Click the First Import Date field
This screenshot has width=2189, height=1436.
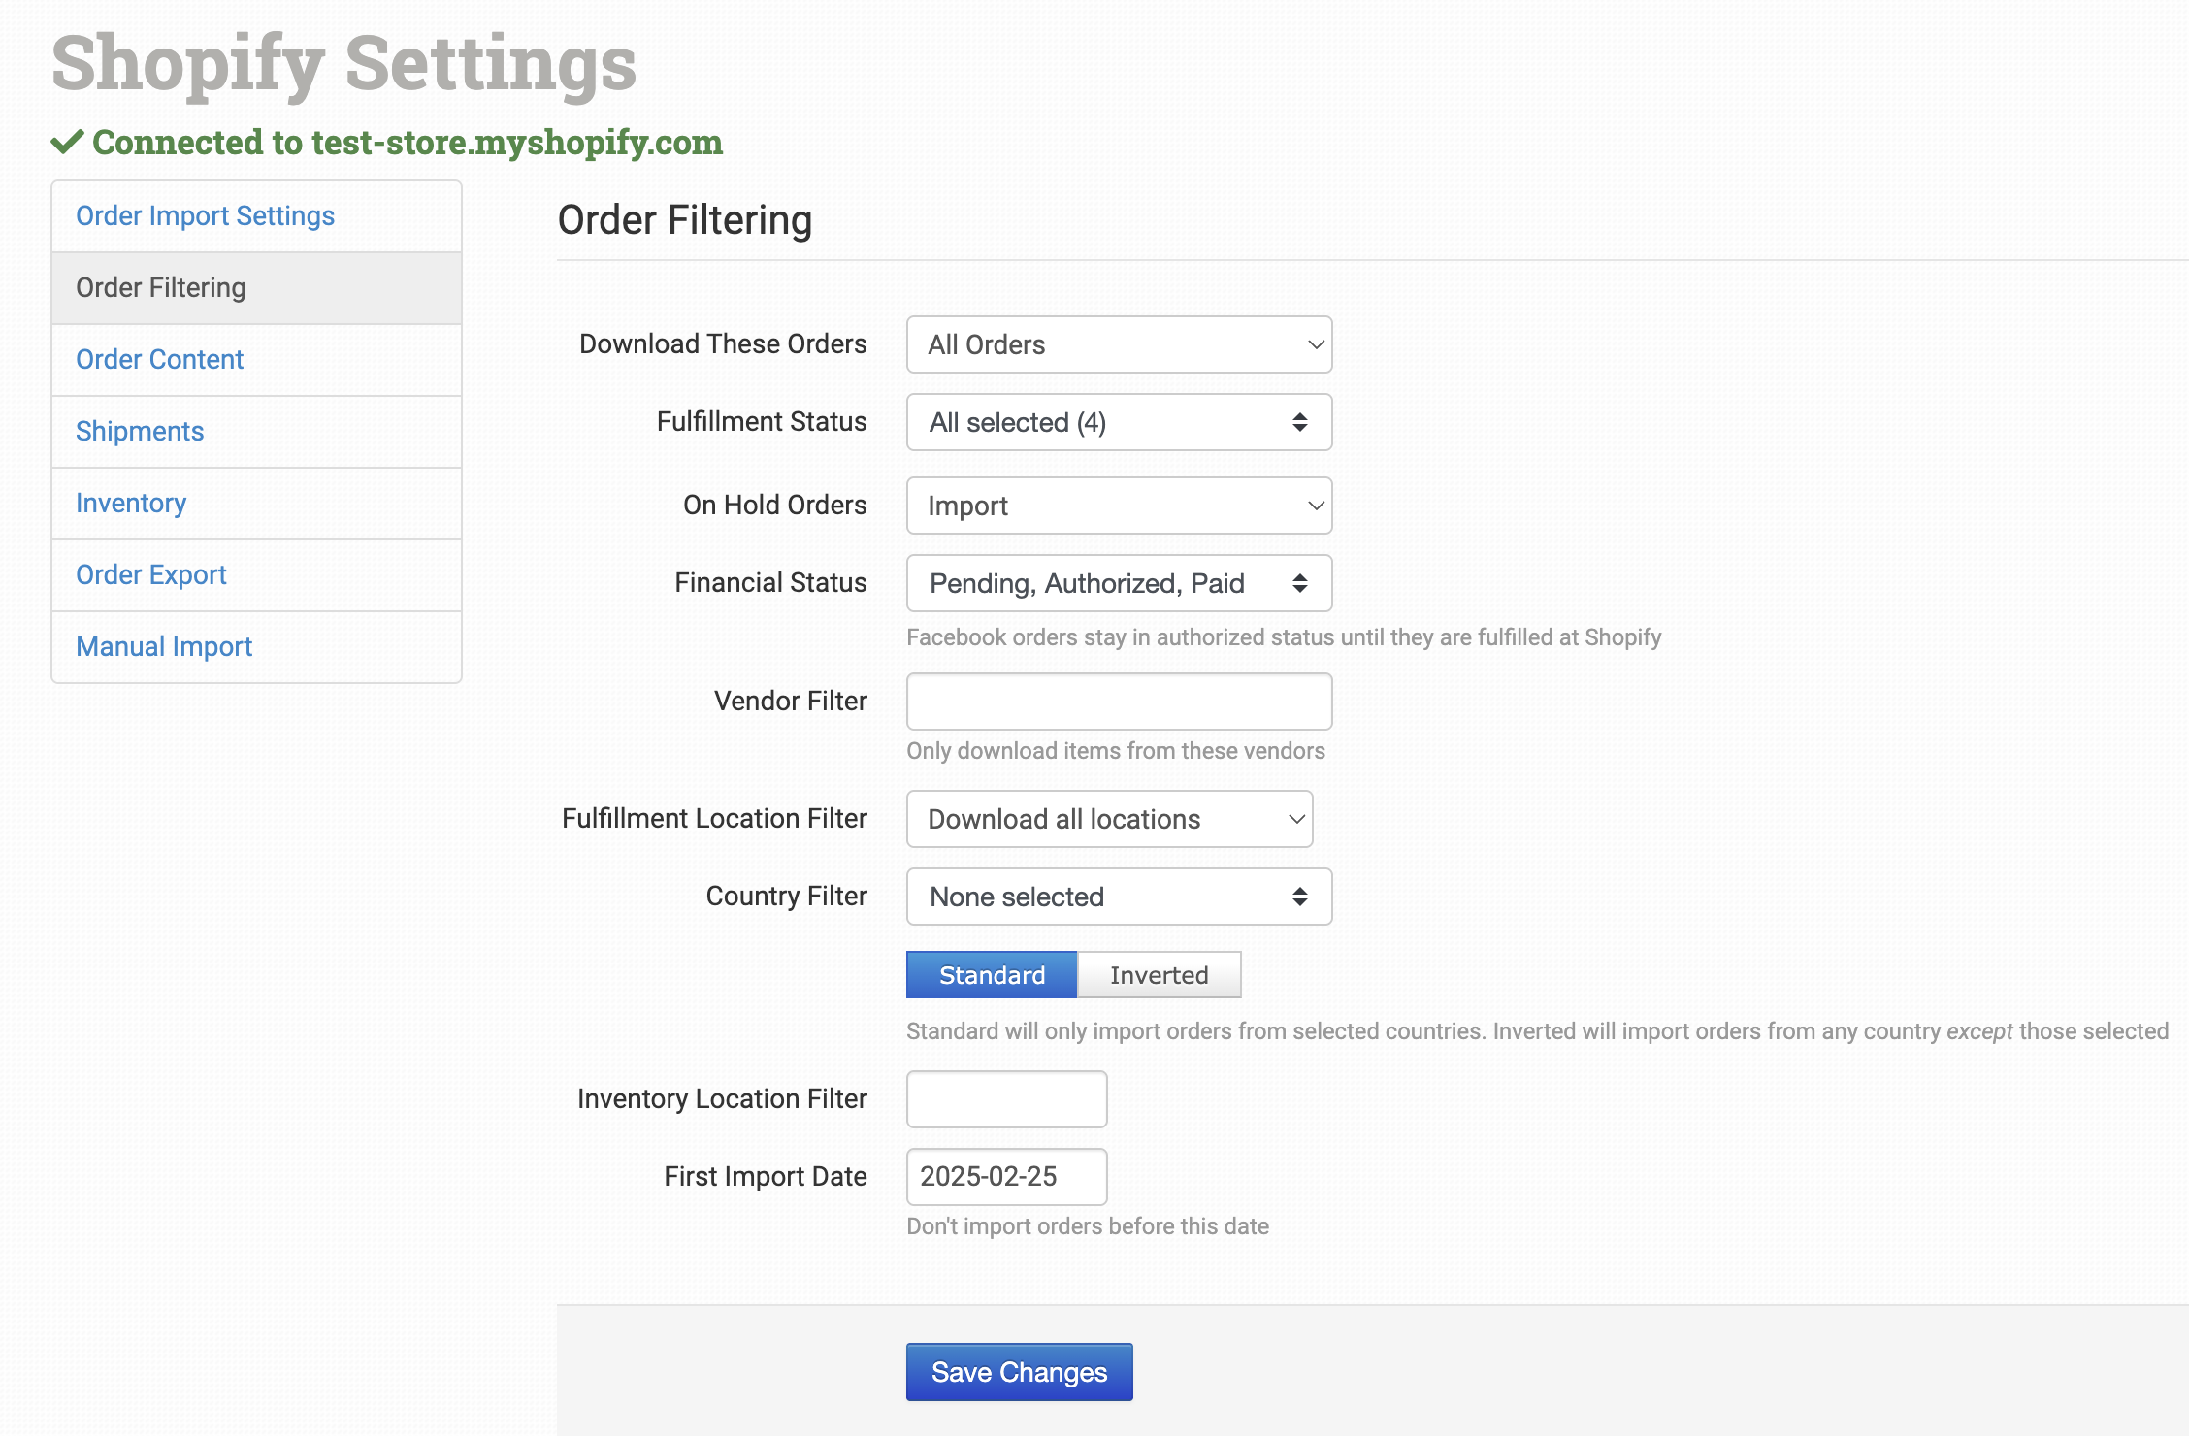pos(1006,1177)
